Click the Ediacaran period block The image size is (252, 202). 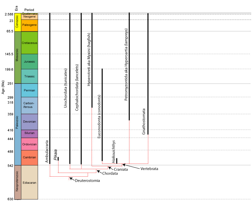click(29, 182)
